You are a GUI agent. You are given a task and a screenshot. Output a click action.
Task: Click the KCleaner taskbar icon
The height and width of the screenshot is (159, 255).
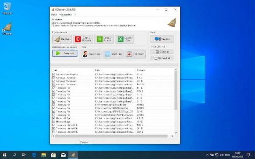click(x=73, y=155)
